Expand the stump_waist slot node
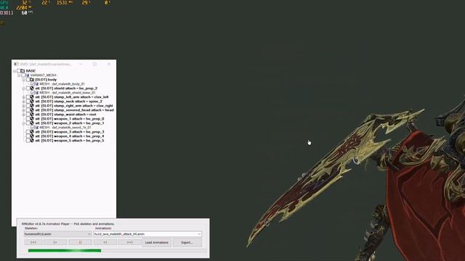The image size is (465, 261). (x=24, y=115)
